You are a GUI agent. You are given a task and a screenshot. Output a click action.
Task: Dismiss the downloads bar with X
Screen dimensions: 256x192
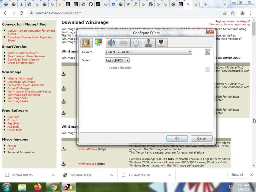(251, 175)
